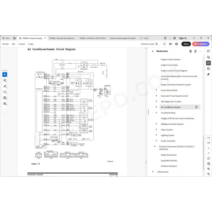Open All tools menu
Viewport: 212px width, 212px height.
[x=5, y=44]
